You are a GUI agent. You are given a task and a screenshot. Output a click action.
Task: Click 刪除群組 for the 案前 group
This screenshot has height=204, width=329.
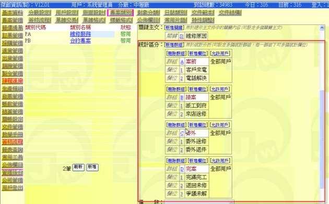coord(177,54)
